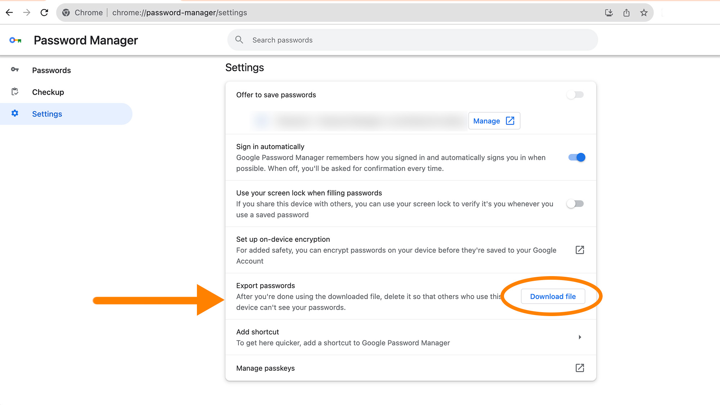Bookmark this page with star icon
This screenshot has width=720, height=405.
644,13
